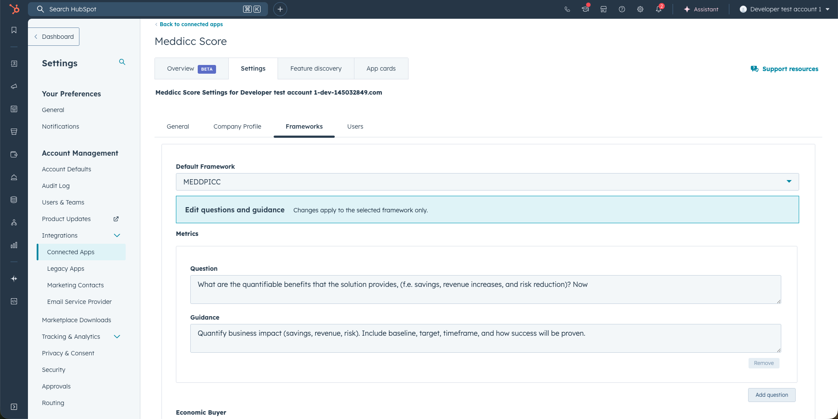Click the Add question button
The image size is (838, 419).
tap(771, 395)
